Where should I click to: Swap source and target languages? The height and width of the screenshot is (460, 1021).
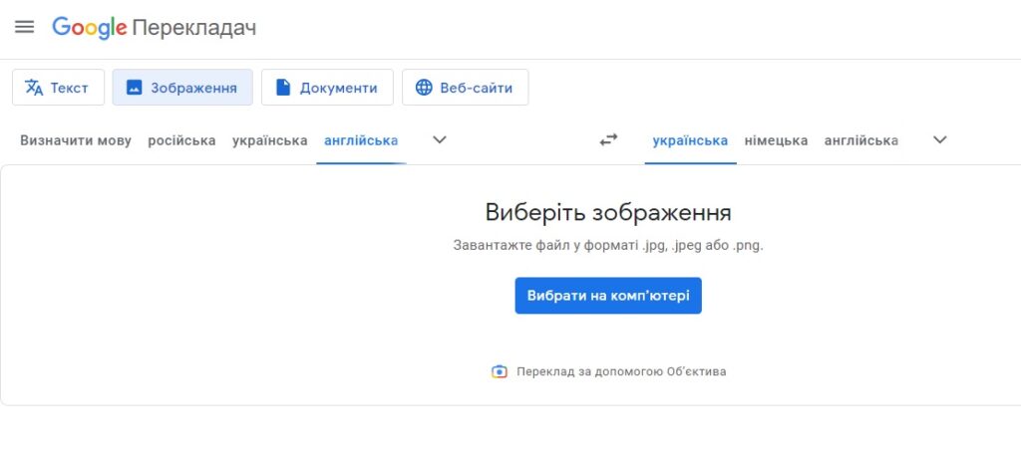pos(608,140)
